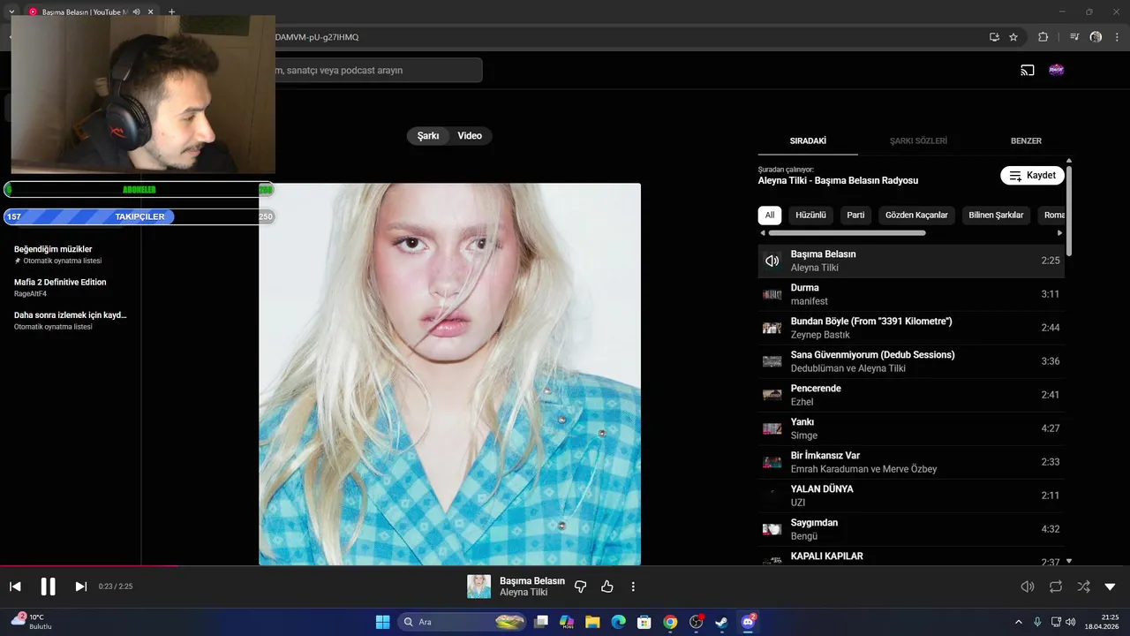Viewport: 1130px width, 636px height.
Task: Open Daha sonra izlemek için playlist
Action: click(x=71, y=320)
